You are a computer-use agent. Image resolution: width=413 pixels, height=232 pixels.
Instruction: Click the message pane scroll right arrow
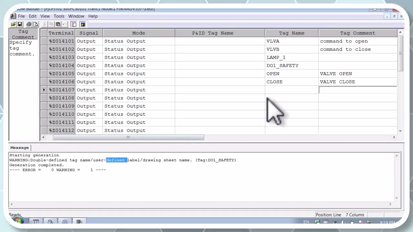390,204
